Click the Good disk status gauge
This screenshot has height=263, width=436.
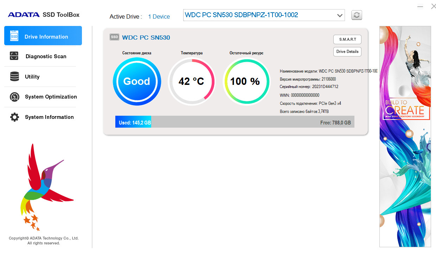point(137,81)
